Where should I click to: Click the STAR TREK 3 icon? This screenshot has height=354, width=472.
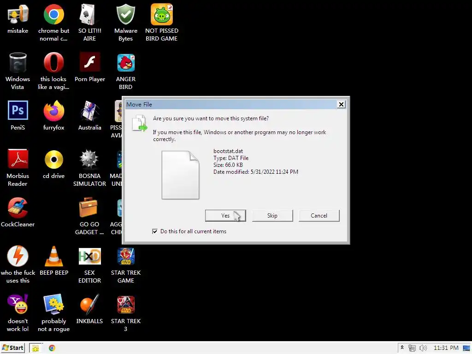click(126, 305)
